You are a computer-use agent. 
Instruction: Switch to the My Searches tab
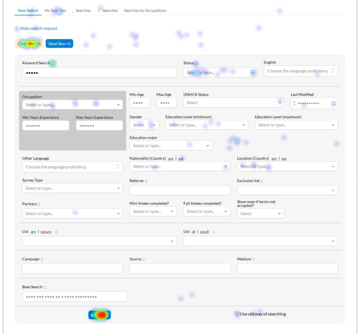pyautogui.click(x=55, y=10)
